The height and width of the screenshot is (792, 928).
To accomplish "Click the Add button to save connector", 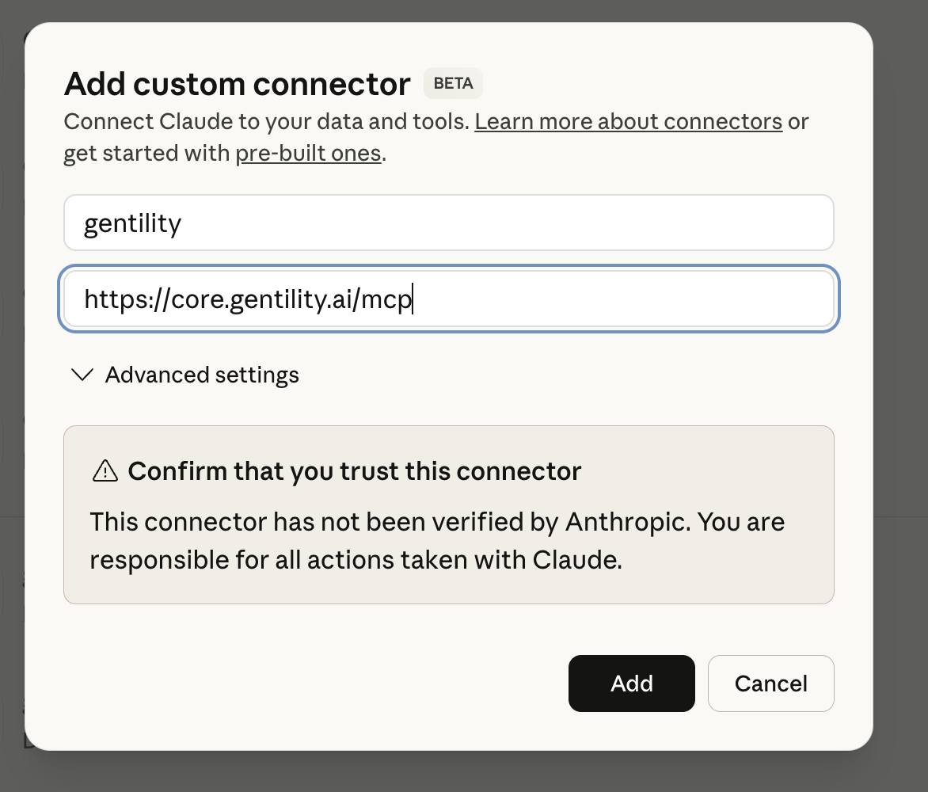I will point(631,683).
